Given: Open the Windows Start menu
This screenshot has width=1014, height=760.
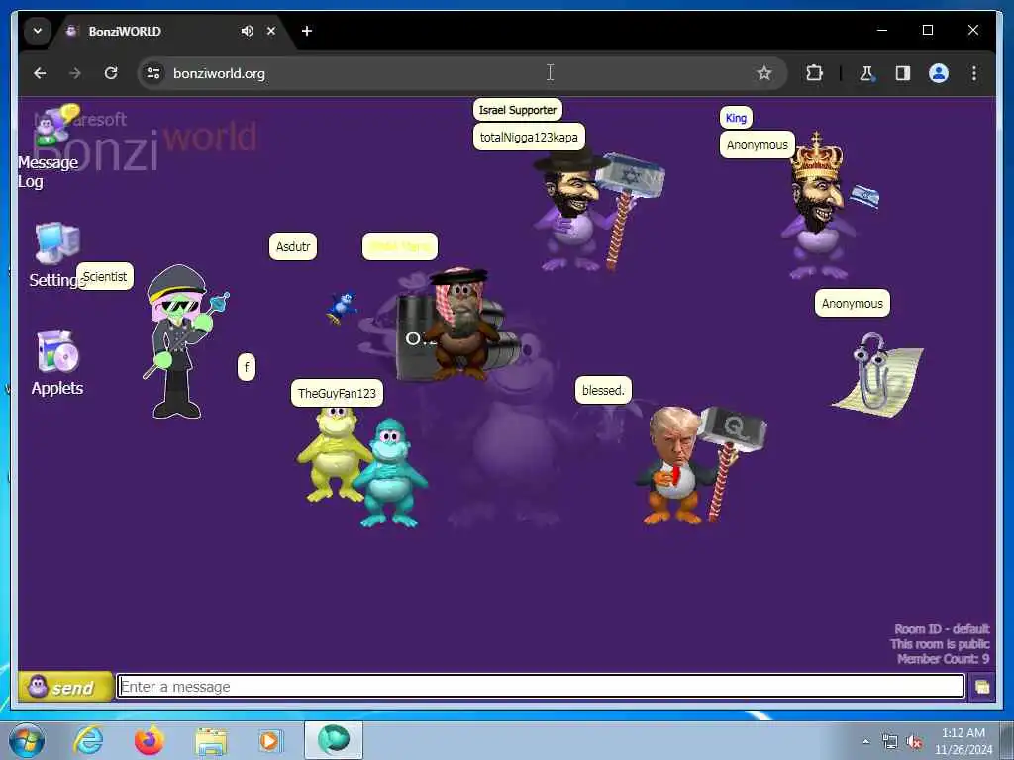Looking at the screenshot, I should pos(27,740).
